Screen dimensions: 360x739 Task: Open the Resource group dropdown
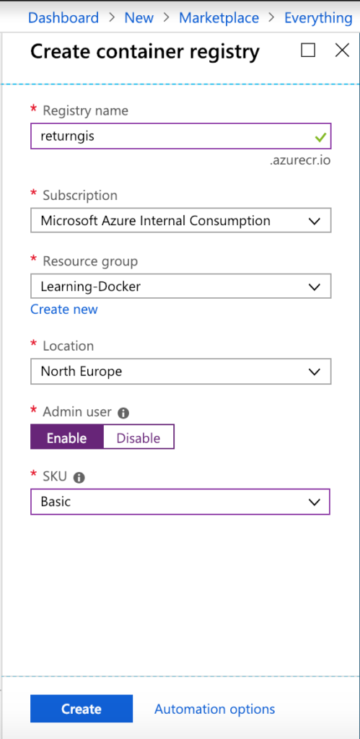(x=181, y=286)
